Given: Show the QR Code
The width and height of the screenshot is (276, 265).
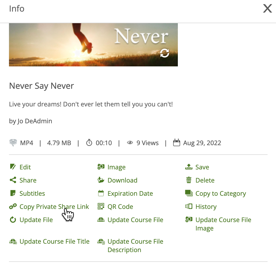Looking at the screenshot, I should (x=120, y=207).
